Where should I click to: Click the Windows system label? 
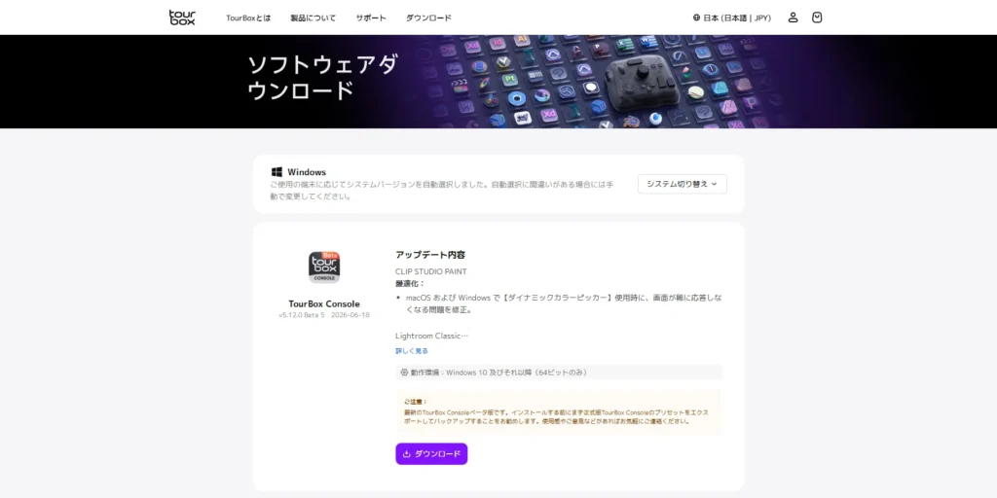[307, 172]
